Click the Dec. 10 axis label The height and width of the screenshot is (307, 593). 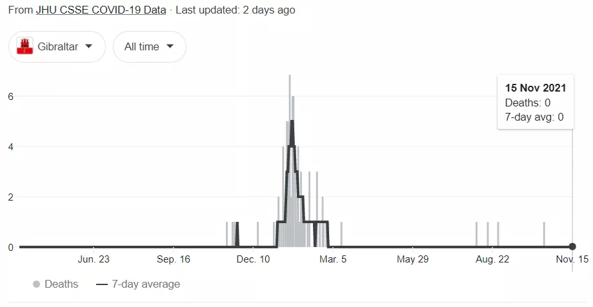254,260
